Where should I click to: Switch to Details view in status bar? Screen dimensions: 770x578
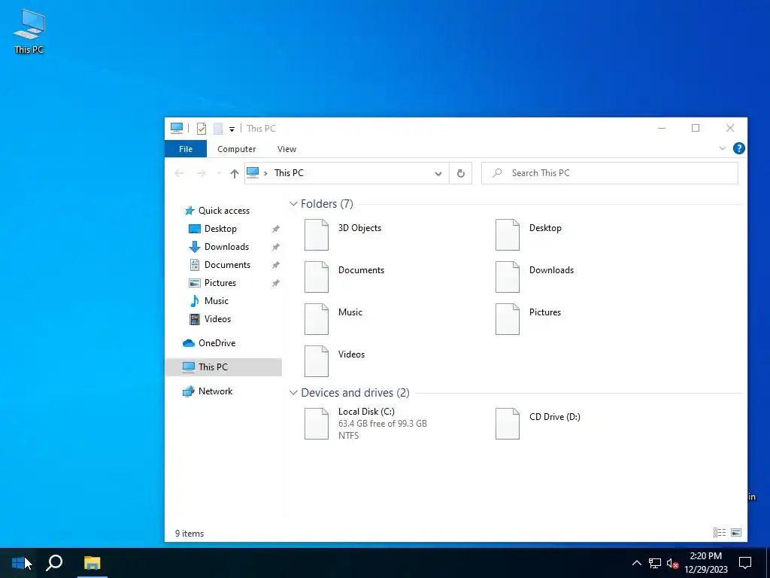tap(720, 532)
